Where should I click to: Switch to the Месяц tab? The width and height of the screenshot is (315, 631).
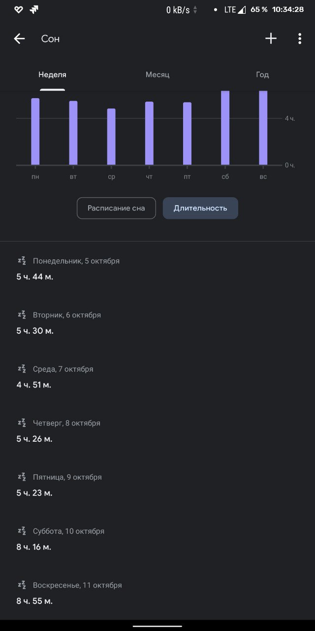click(157, 75)
